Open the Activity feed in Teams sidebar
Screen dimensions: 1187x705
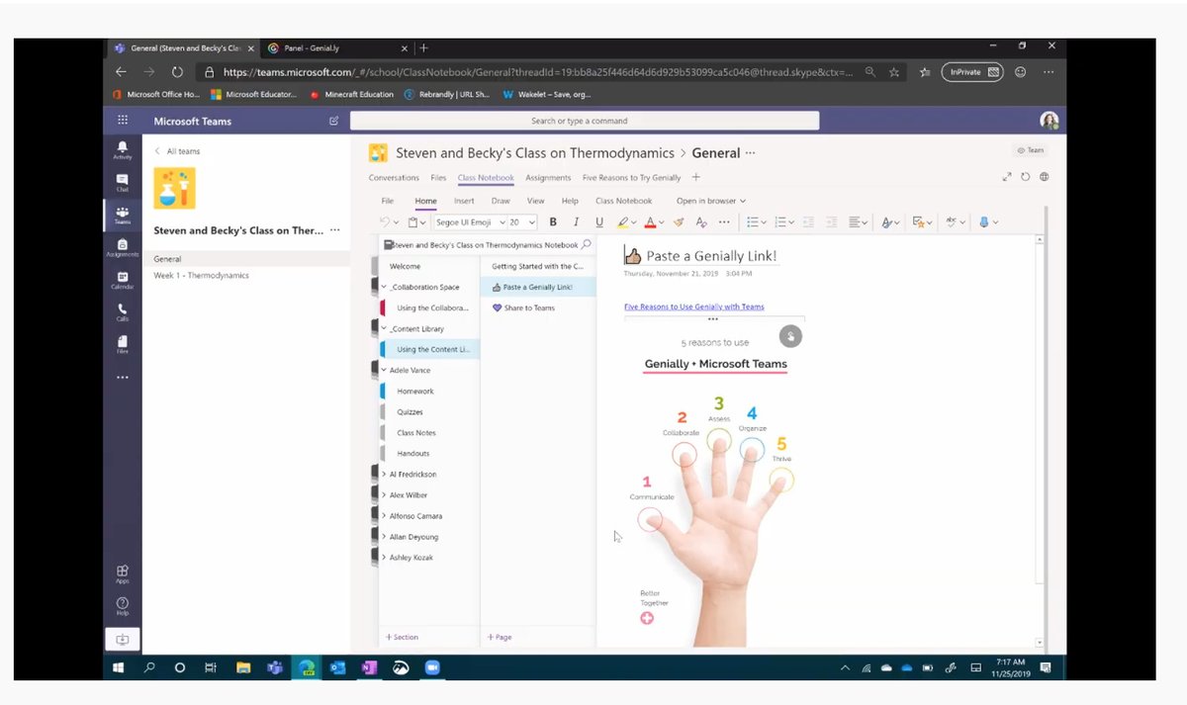tap(123, 149)
